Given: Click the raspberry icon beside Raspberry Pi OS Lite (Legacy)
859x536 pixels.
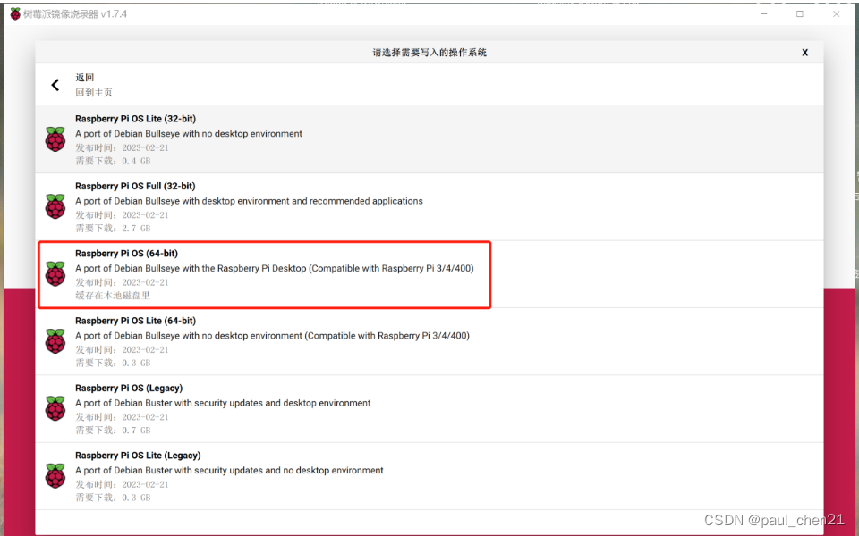Looking at the screenshot, I should coord(55,476).
